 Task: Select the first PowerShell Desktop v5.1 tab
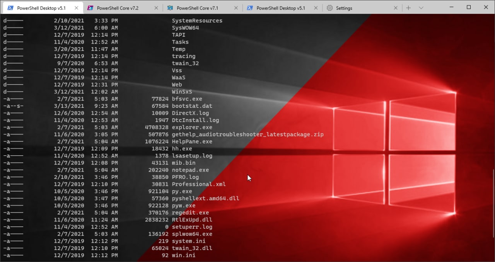pyautogui.click(x=43, y=8)
